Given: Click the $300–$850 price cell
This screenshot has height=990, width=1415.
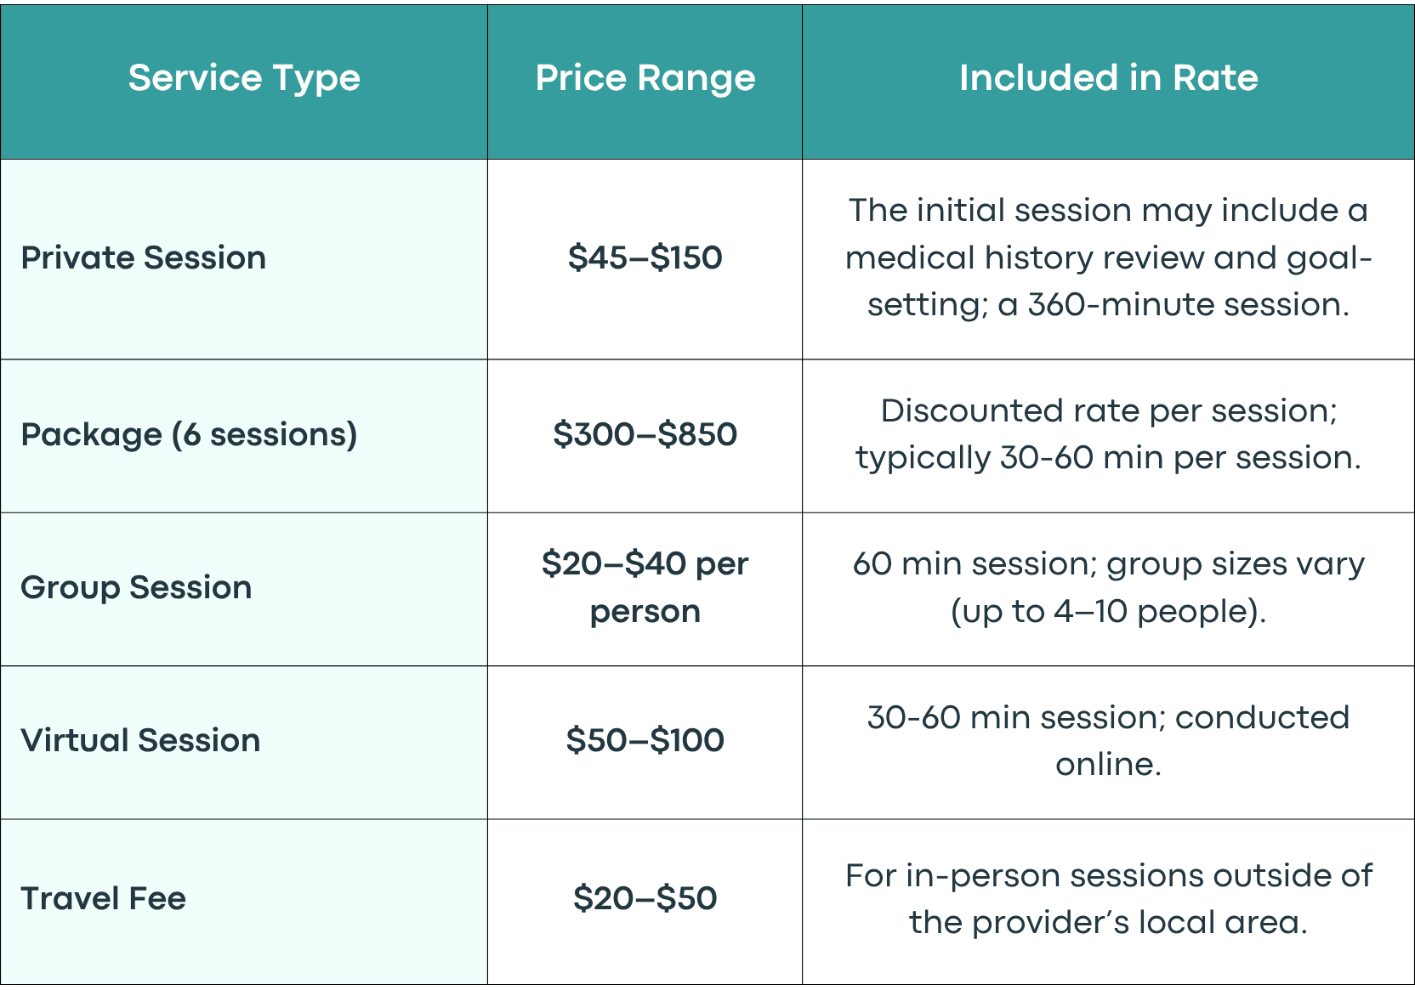Looking at the screenshot, I should tap(645, 434).
